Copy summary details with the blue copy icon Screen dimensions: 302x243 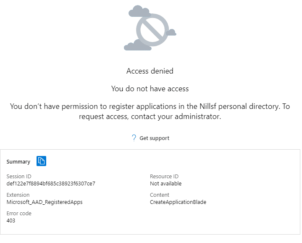click(41, 161)
